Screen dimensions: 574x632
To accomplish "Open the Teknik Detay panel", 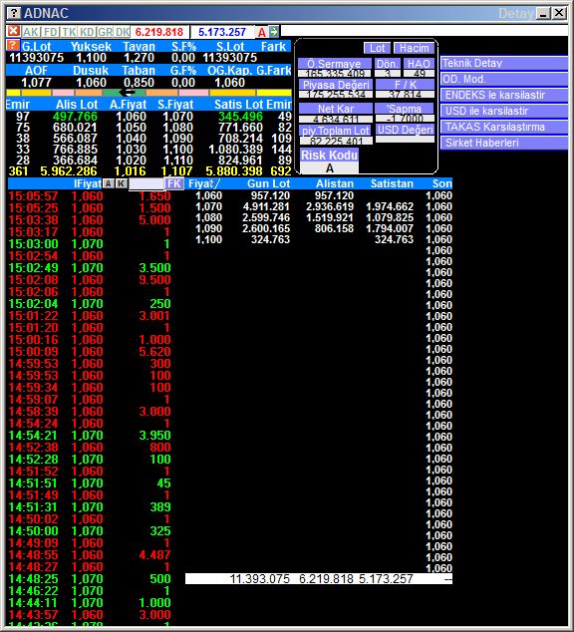I will (x=503, y=63).
